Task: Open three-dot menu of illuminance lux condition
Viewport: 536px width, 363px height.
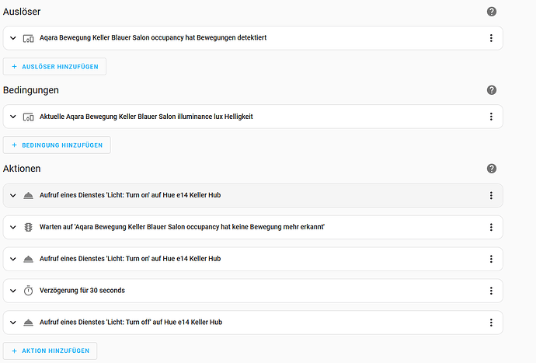Action: click(491, 117)
